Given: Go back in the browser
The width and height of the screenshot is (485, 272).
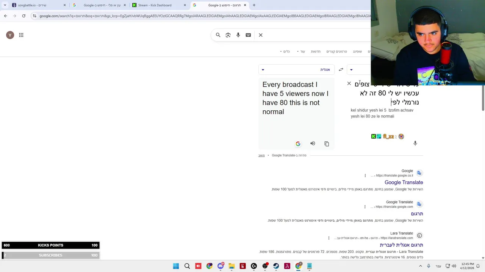Looking at the screenshot, I should 6,16.
